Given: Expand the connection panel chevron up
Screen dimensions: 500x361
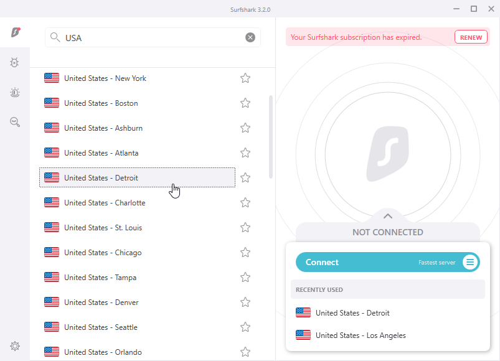Looking at the screenshot, I should click(x=388, y=216).
